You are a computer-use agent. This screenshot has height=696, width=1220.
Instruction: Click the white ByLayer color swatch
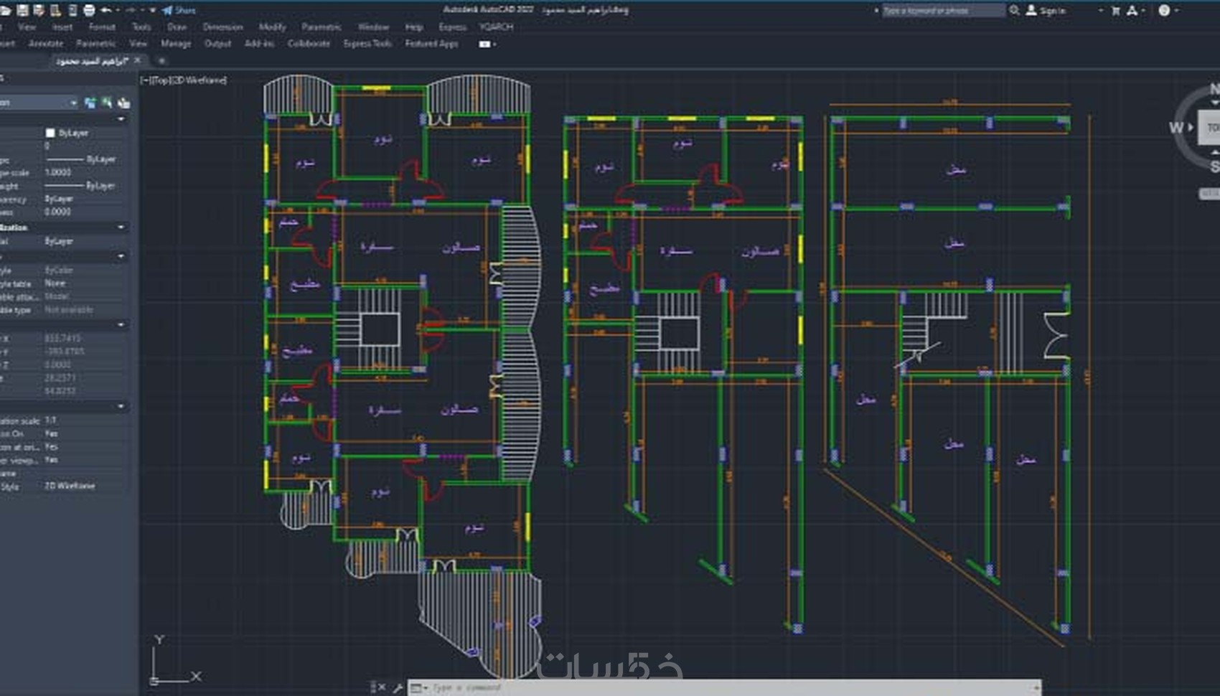[50, 133]
